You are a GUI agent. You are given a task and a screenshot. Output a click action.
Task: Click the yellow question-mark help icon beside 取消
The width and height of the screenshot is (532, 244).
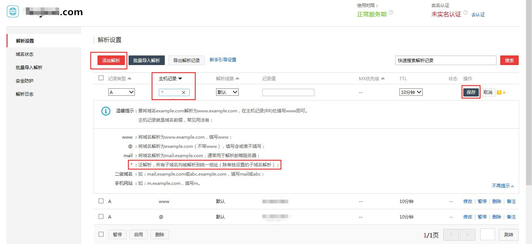tap(499, 92)
